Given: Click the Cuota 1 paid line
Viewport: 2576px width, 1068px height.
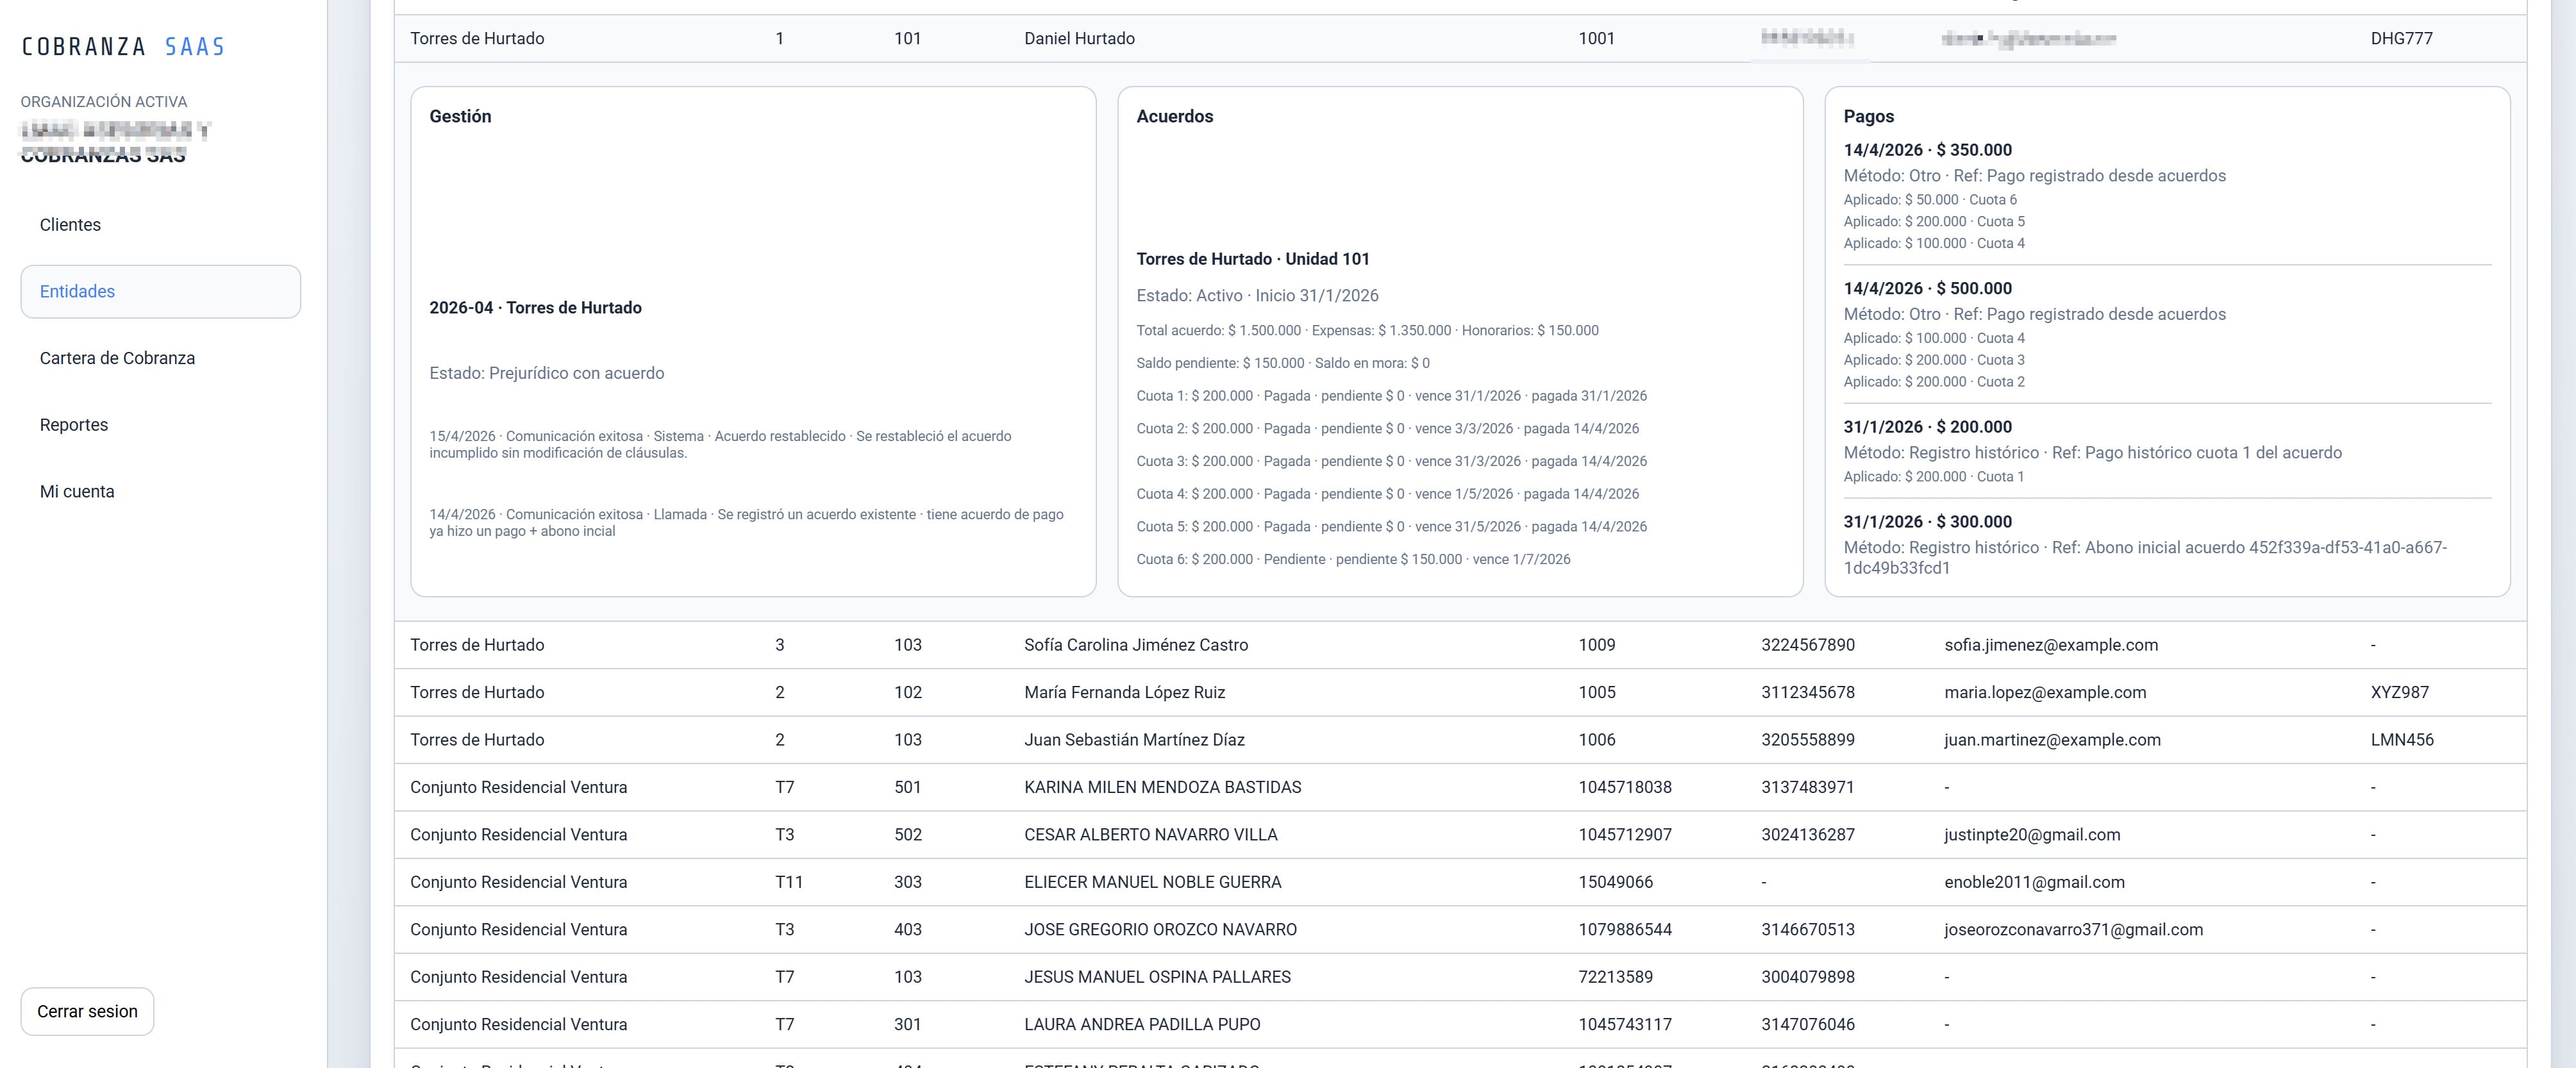Looking at the screenshot, I should point(1391,396).
